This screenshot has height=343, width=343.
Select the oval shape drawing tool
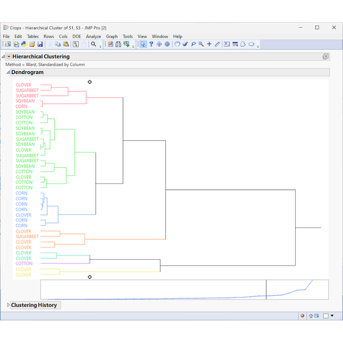[251, 44]
